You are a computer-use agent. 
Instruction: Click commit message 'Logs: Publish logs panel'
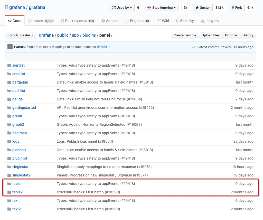click(85, 141)
